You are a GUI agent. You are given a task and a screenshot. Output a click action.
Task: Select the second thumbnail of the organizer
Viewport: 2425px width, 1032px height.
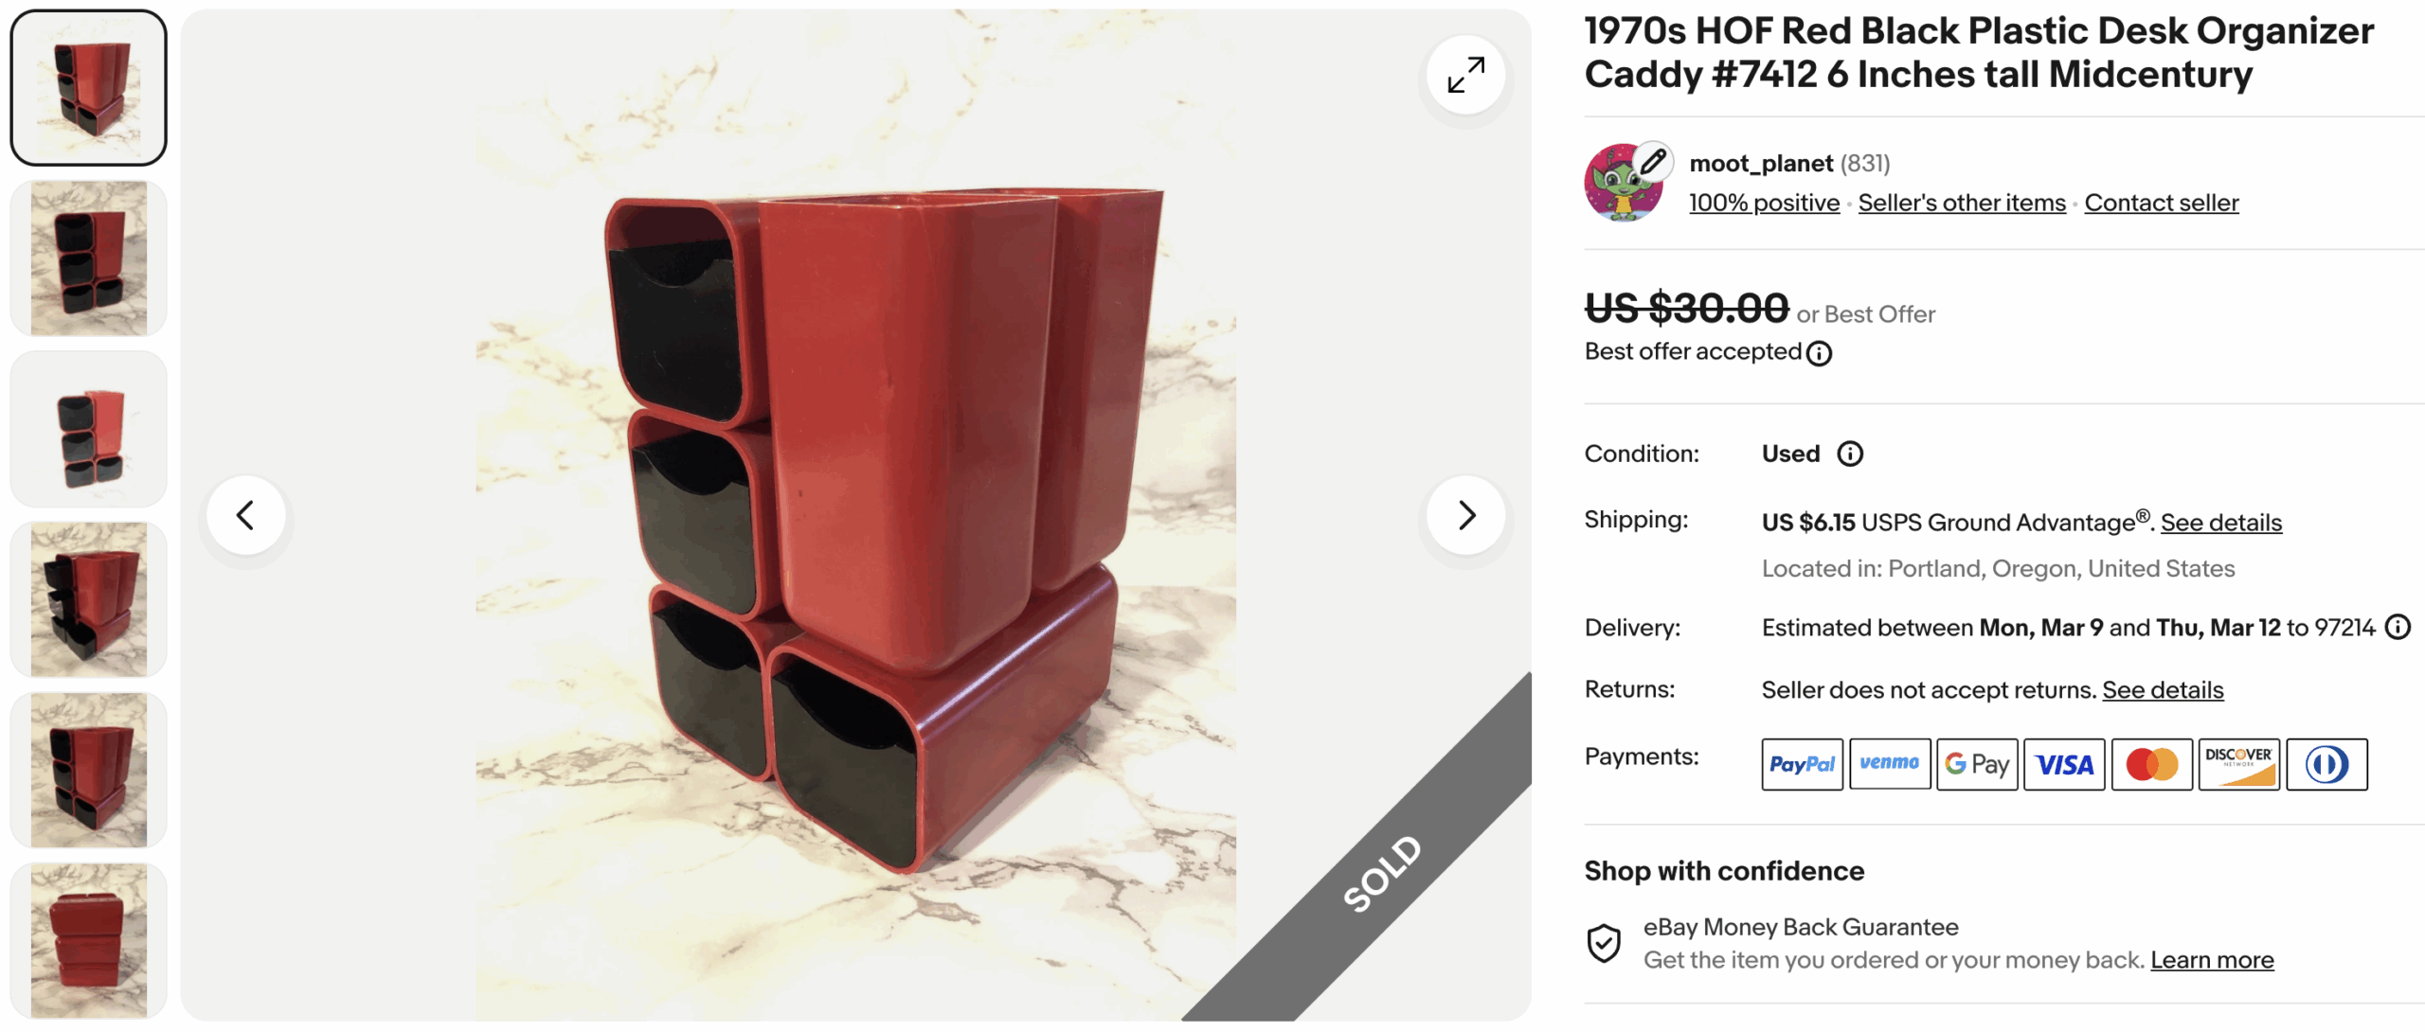coord(89,258)
